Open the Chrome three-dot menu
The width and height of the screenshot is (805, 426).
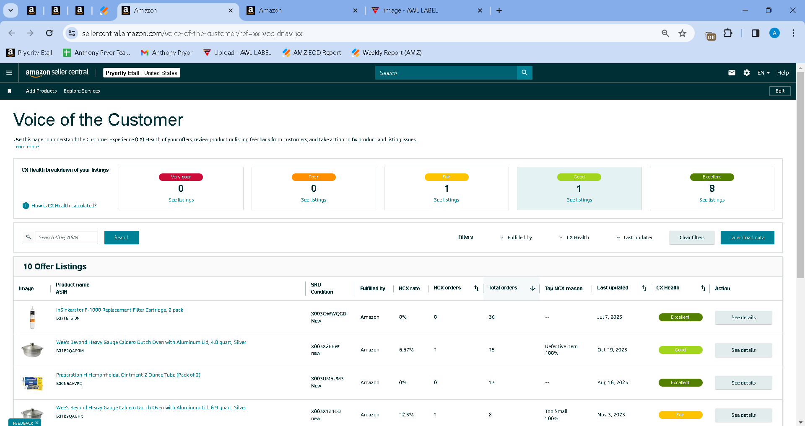pos(793,33)
